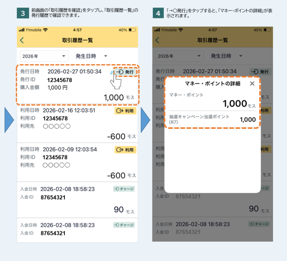
Task: Select 利用先 ○○○○○ on 2026-02-16 transaction
Action: click(x=57, y=126)
